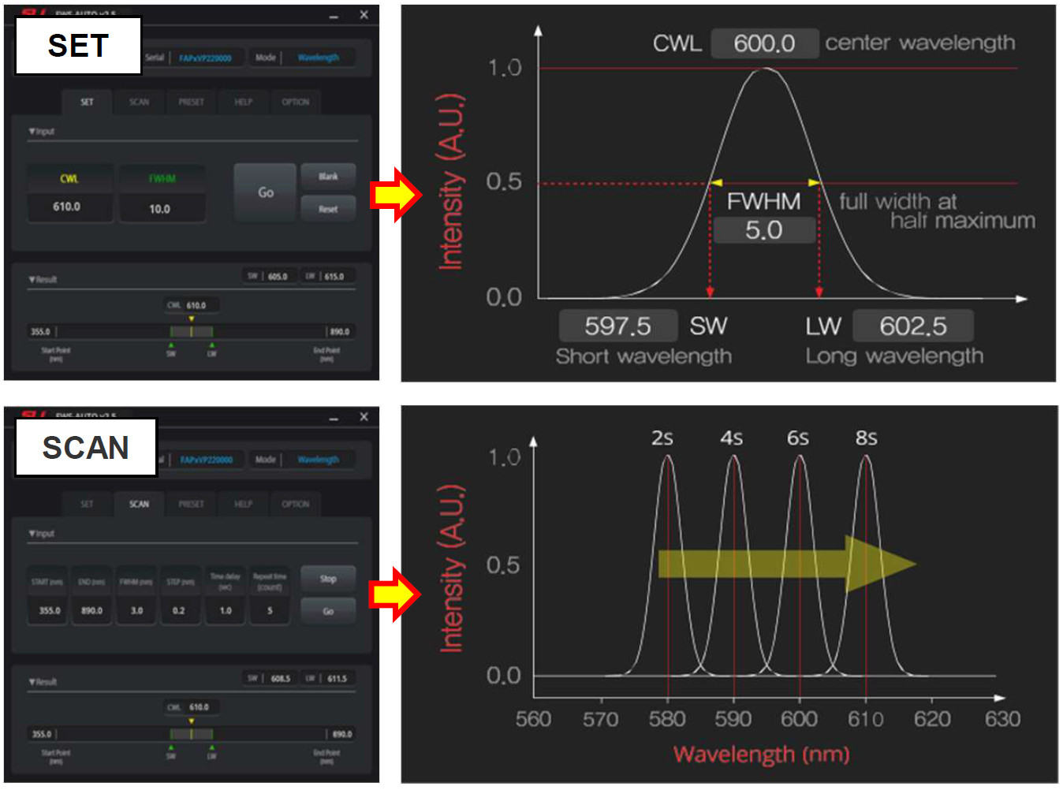Click Repeat time field 5 in SCAN input
The width and height of the screenshot is (1063, 790).
pos(270,610)
